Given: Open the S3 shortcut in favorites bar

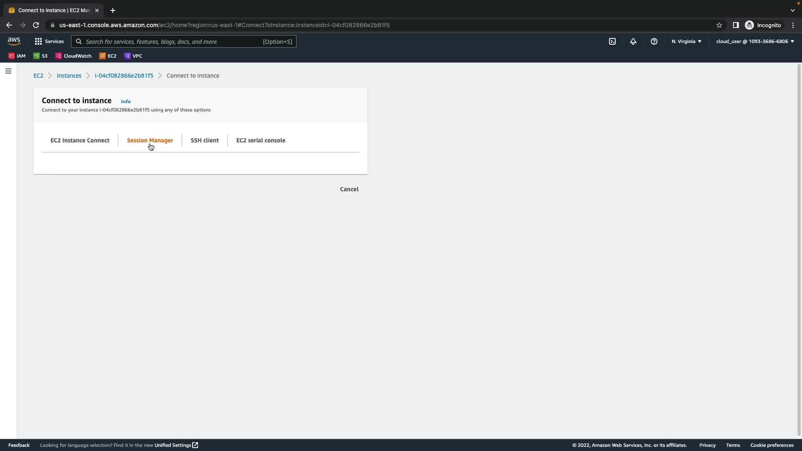Looking at the screenshot, I should point(41,56).
